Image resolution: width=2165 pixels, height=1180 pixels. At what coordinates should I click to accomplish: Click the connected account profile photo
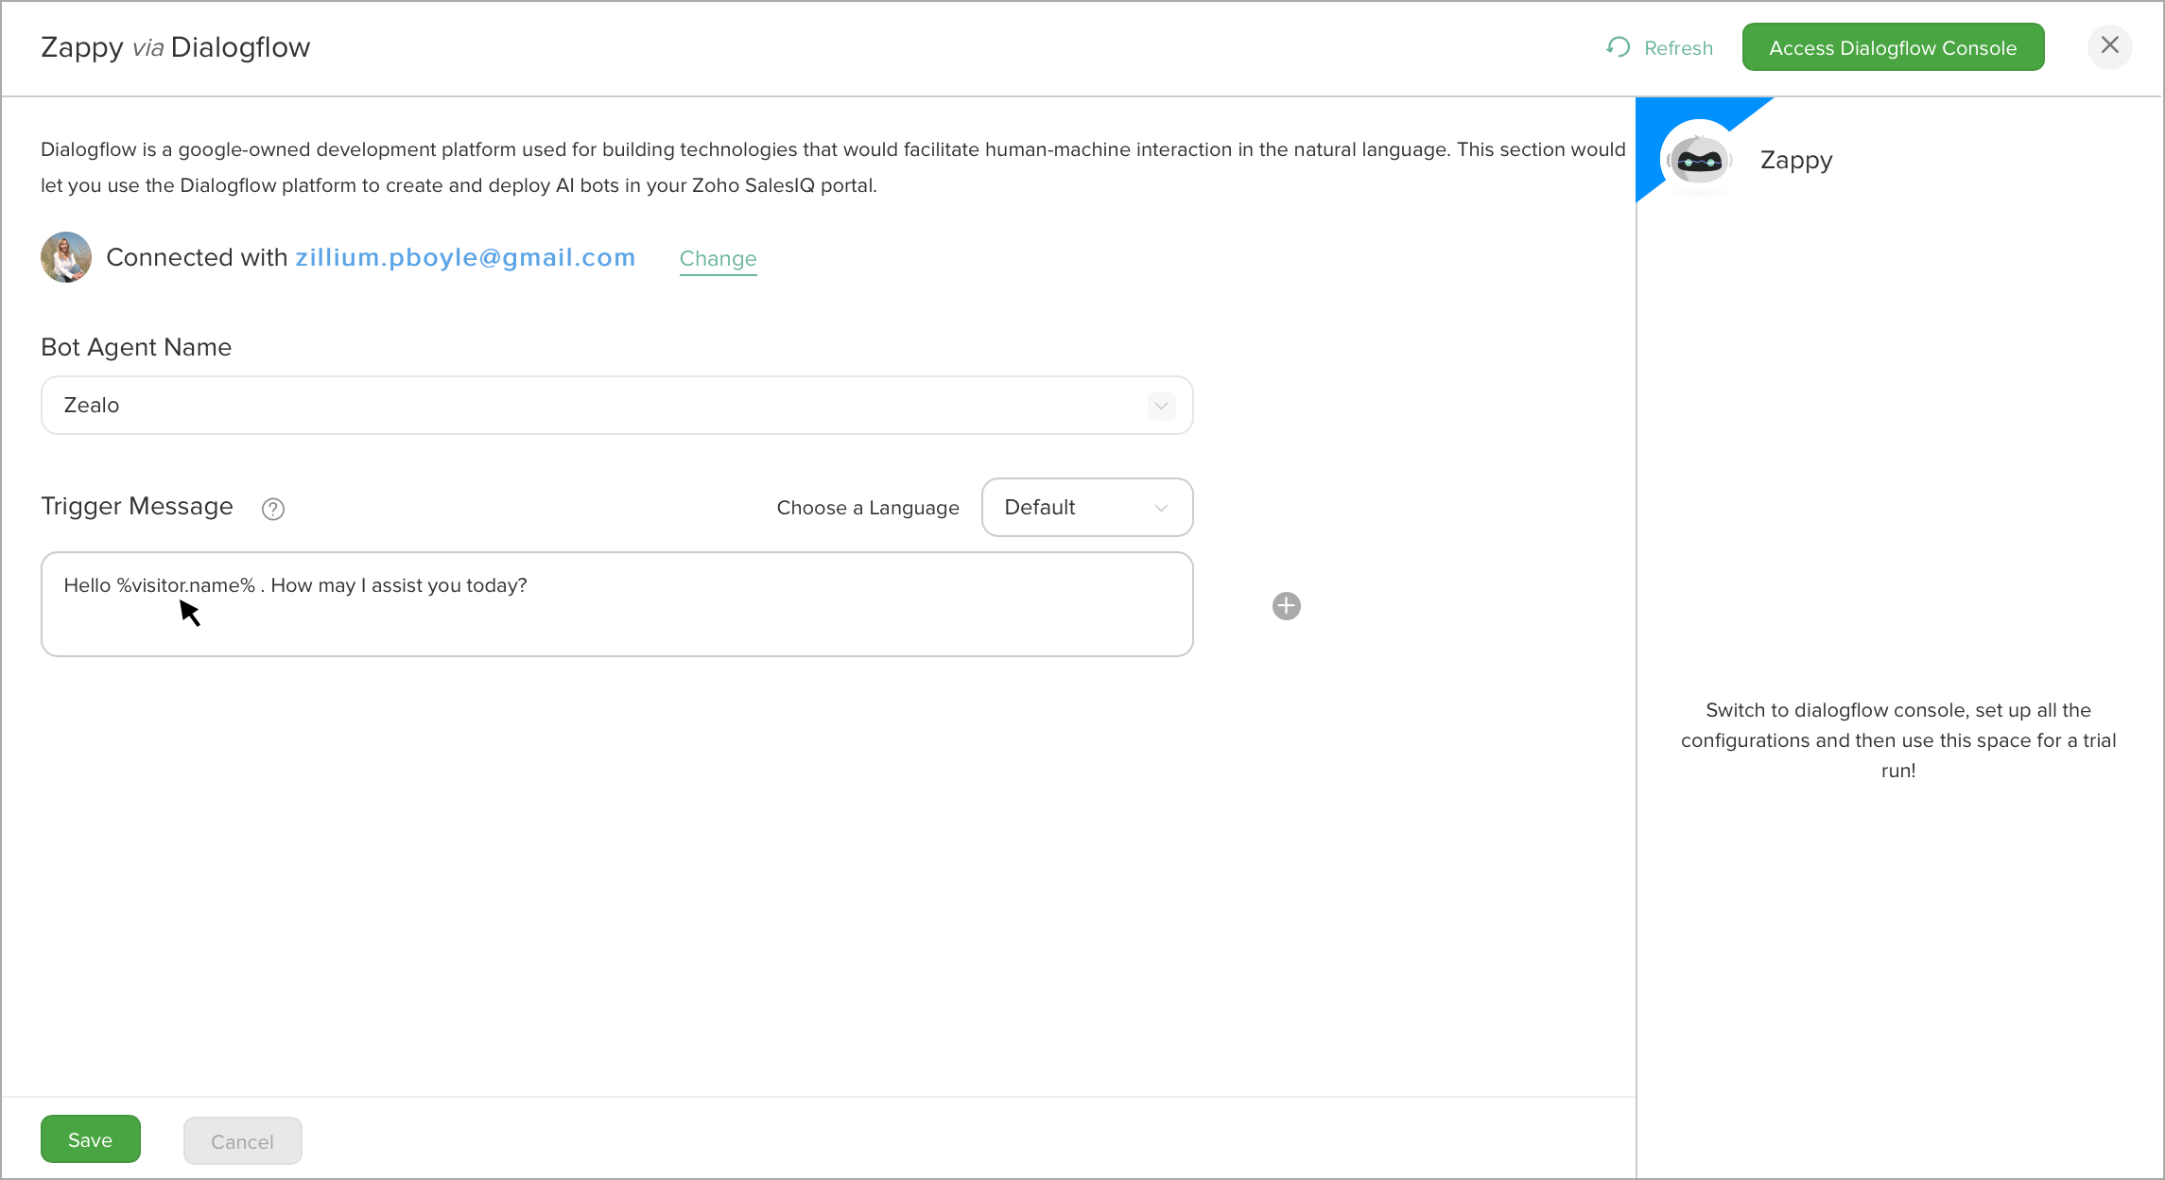tap(66, 257)
